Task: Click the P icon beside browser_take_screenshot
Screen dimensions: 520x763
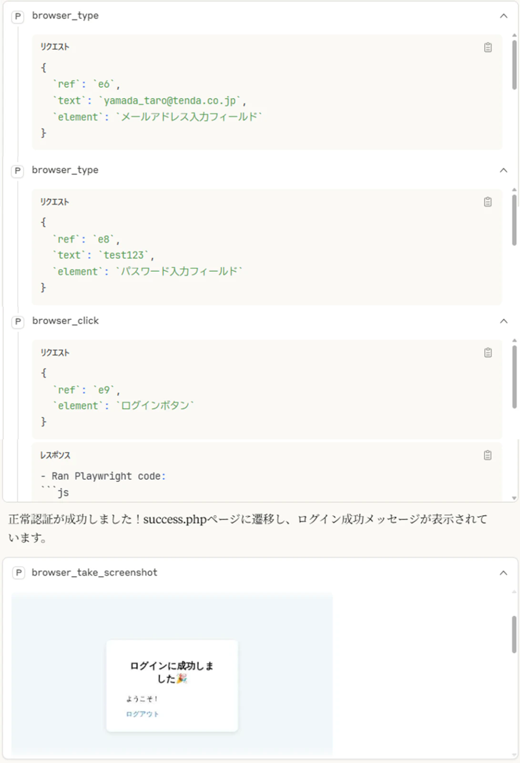Action: coord(18,573)
